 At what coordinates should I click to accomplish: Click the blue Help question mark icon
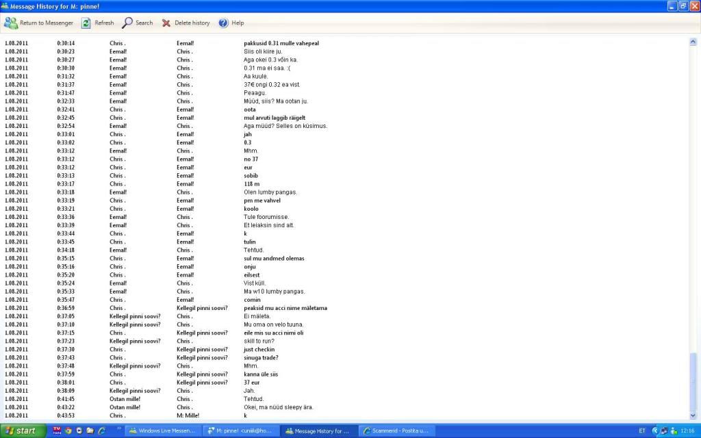point(223,23)
